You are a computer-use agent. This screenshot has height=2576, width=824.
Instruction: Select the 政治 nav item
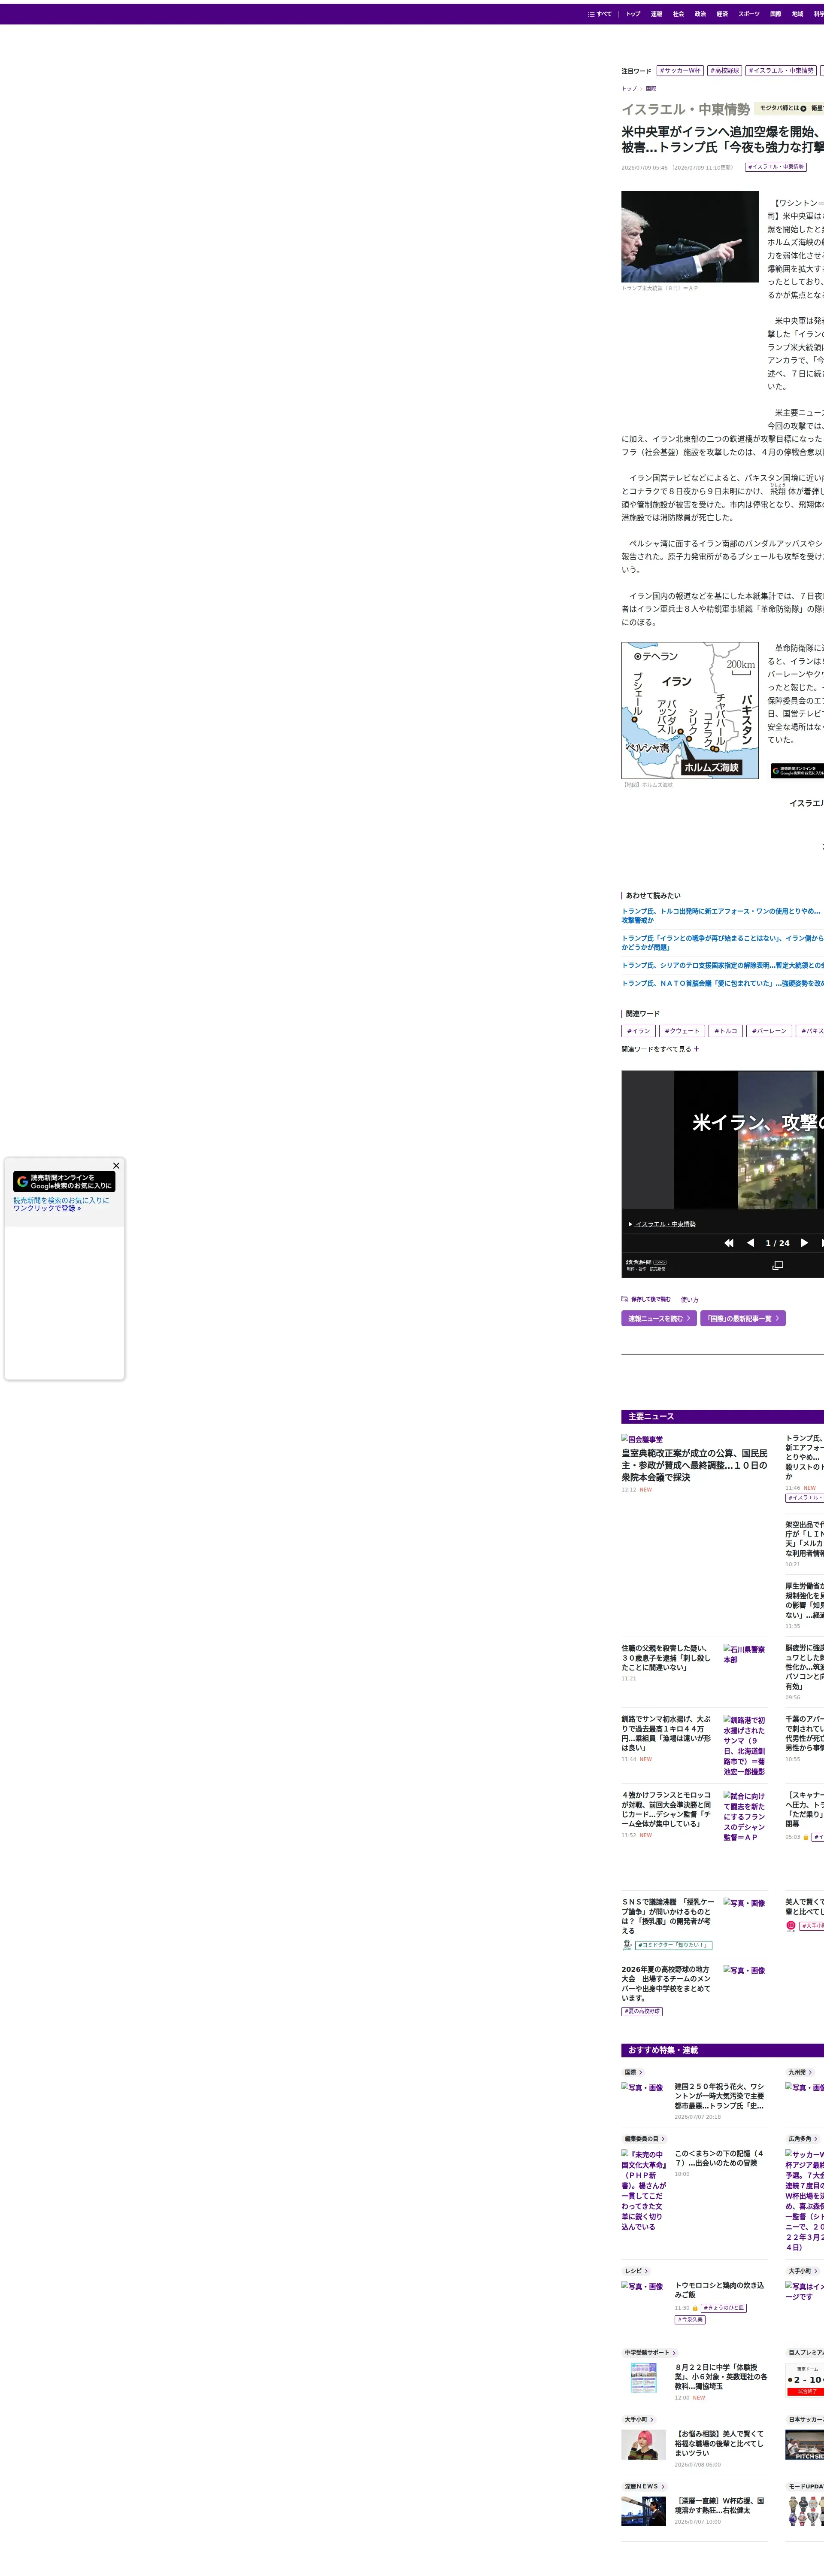[700, 14]
